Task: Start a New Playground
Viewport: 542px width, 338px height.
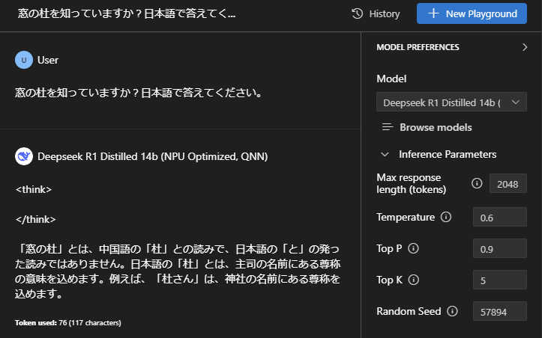Action: (x=472, y=13)
